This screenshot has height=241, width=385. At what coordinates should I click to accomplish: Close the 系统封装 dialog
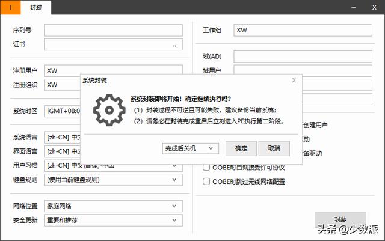[294, 81]
